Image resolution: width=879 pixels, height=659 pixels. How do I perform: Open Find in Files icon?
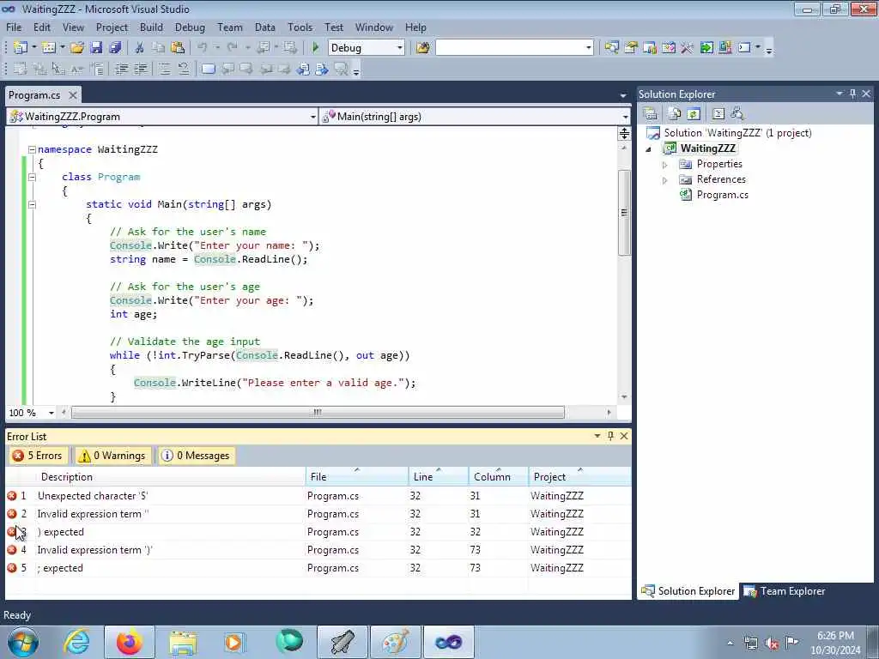click(422, 48)
